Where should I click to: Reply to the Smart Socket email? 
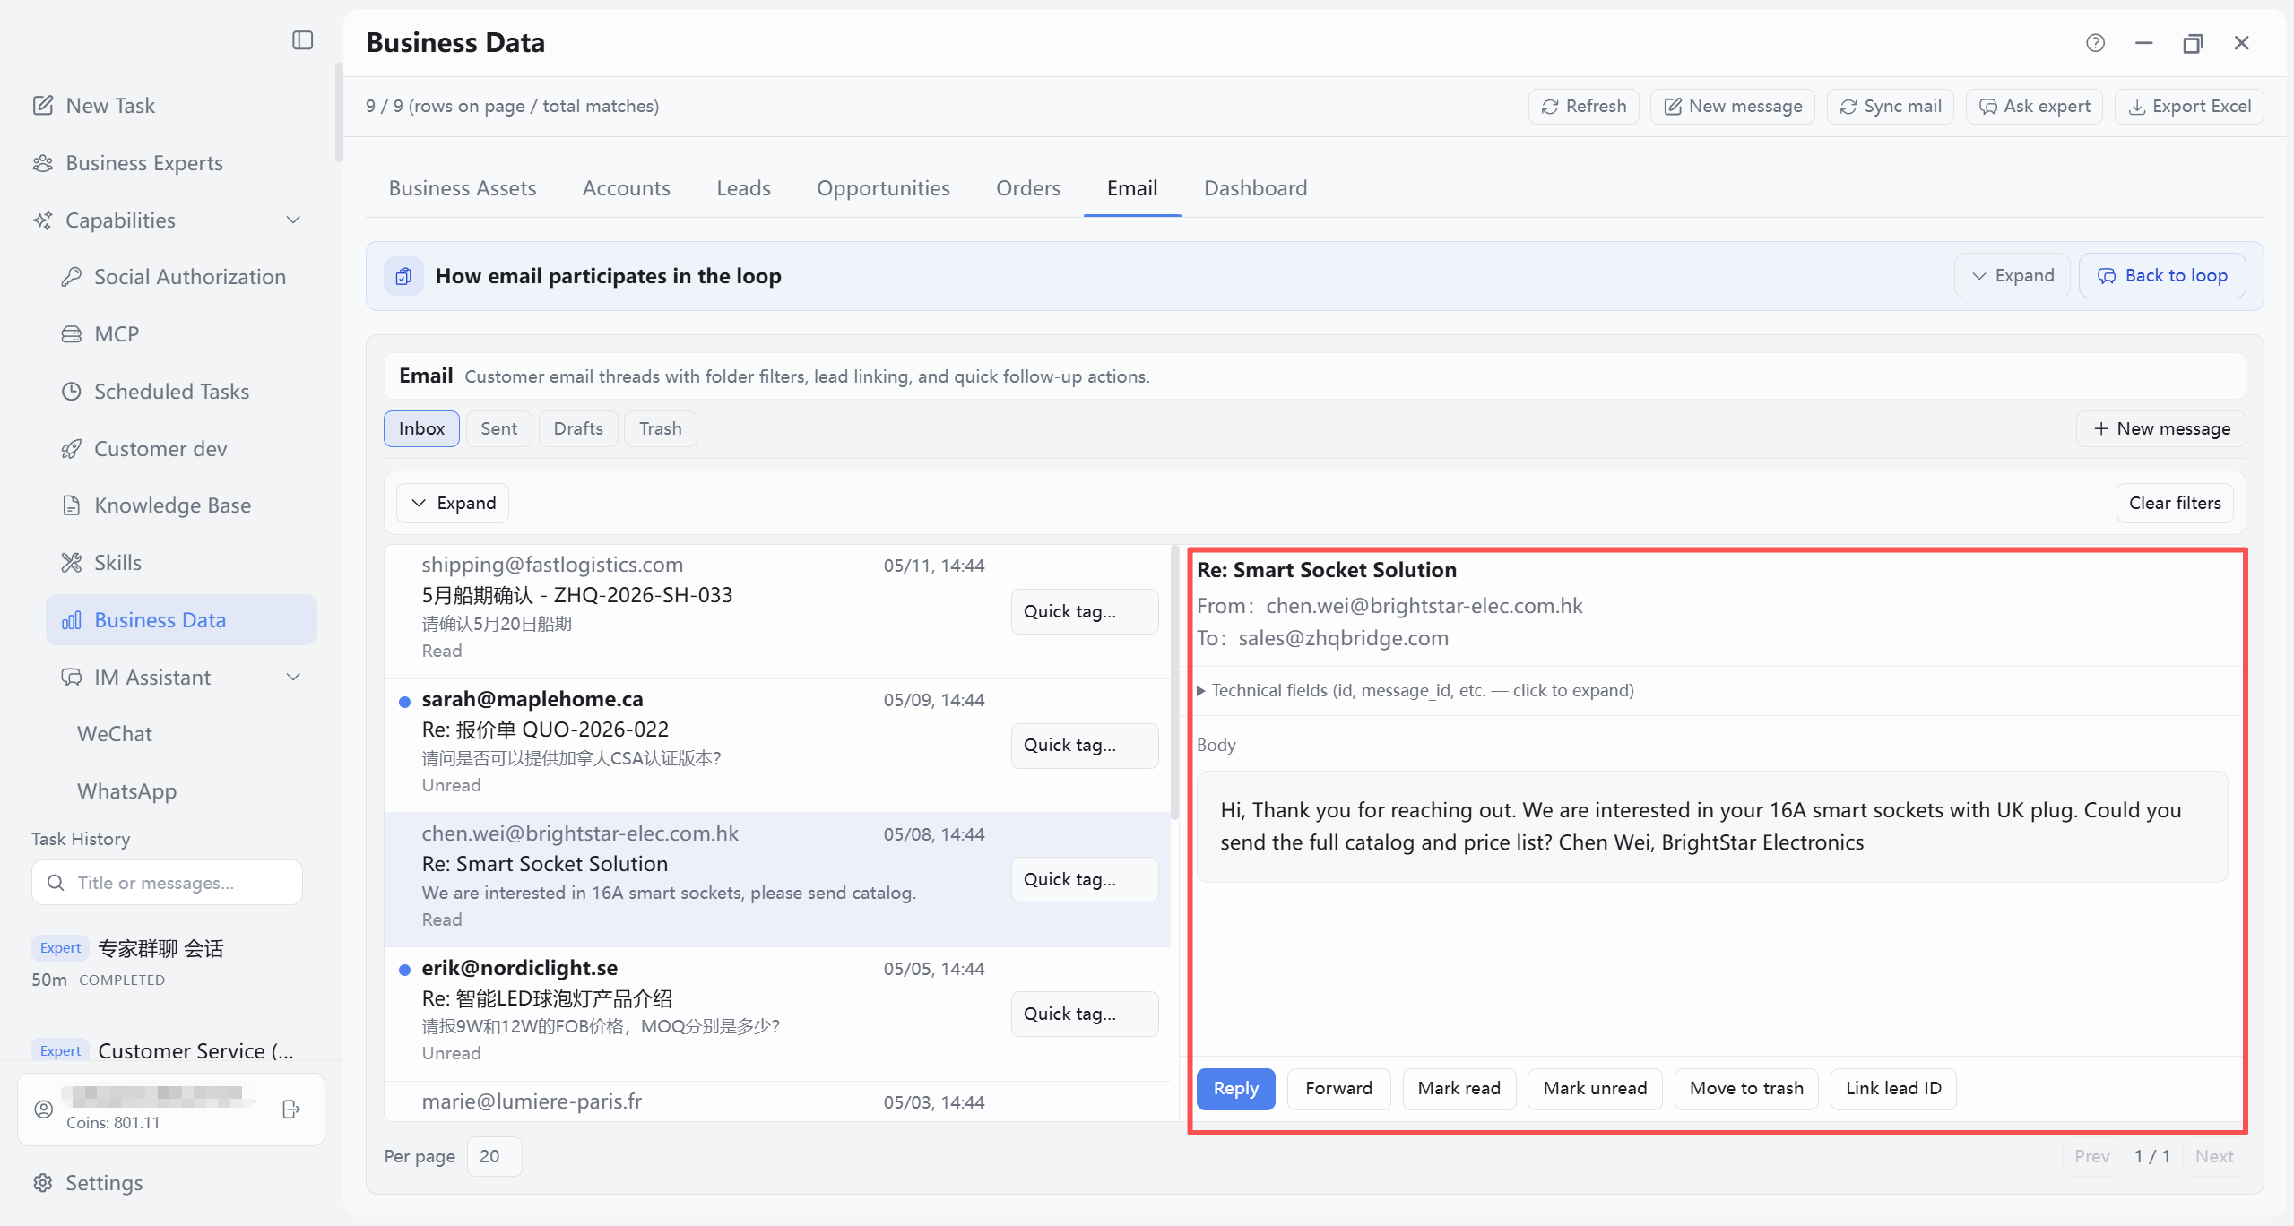[1235, 1089]
